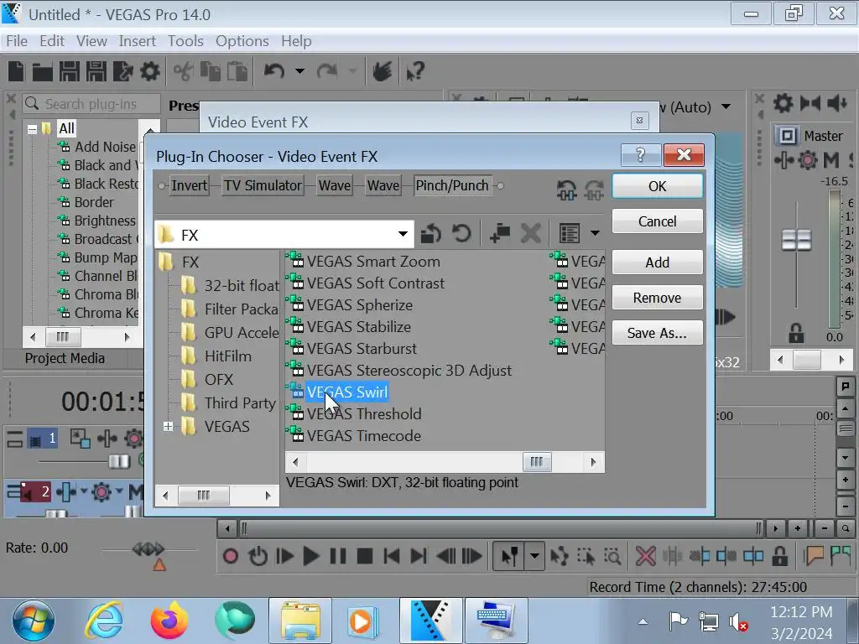Click the Up One Level folder icon
This screenshot has height=644, width=859.
[x=432, y=234]
